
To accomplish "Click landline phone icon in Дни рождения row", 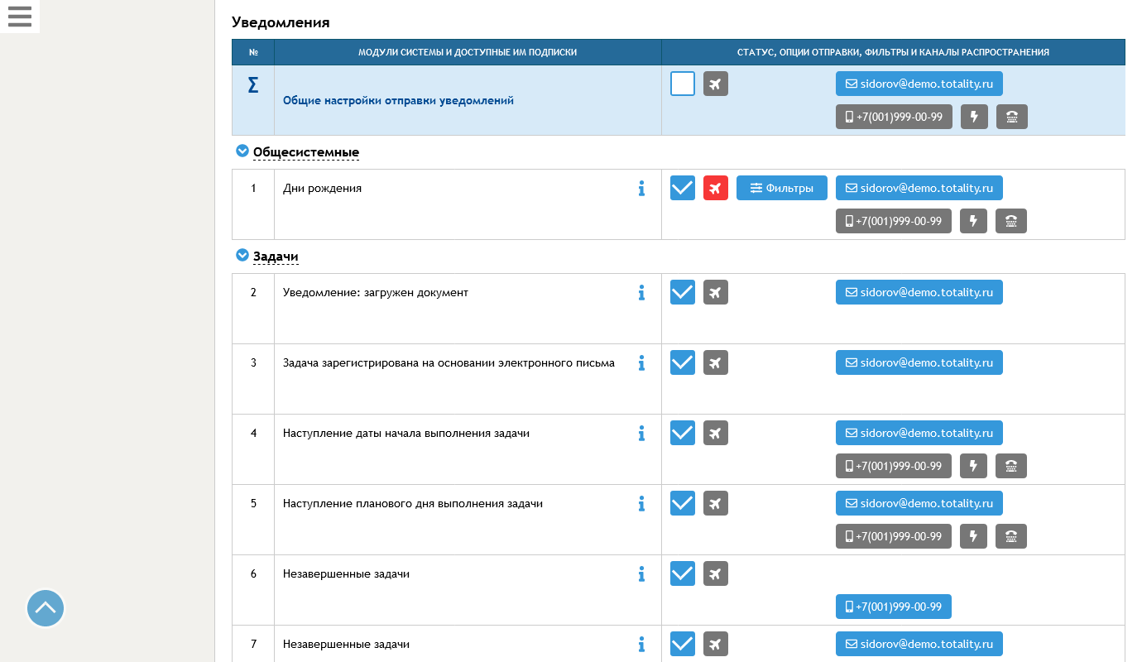I will pyautogui.click(x=1011, y=221).
